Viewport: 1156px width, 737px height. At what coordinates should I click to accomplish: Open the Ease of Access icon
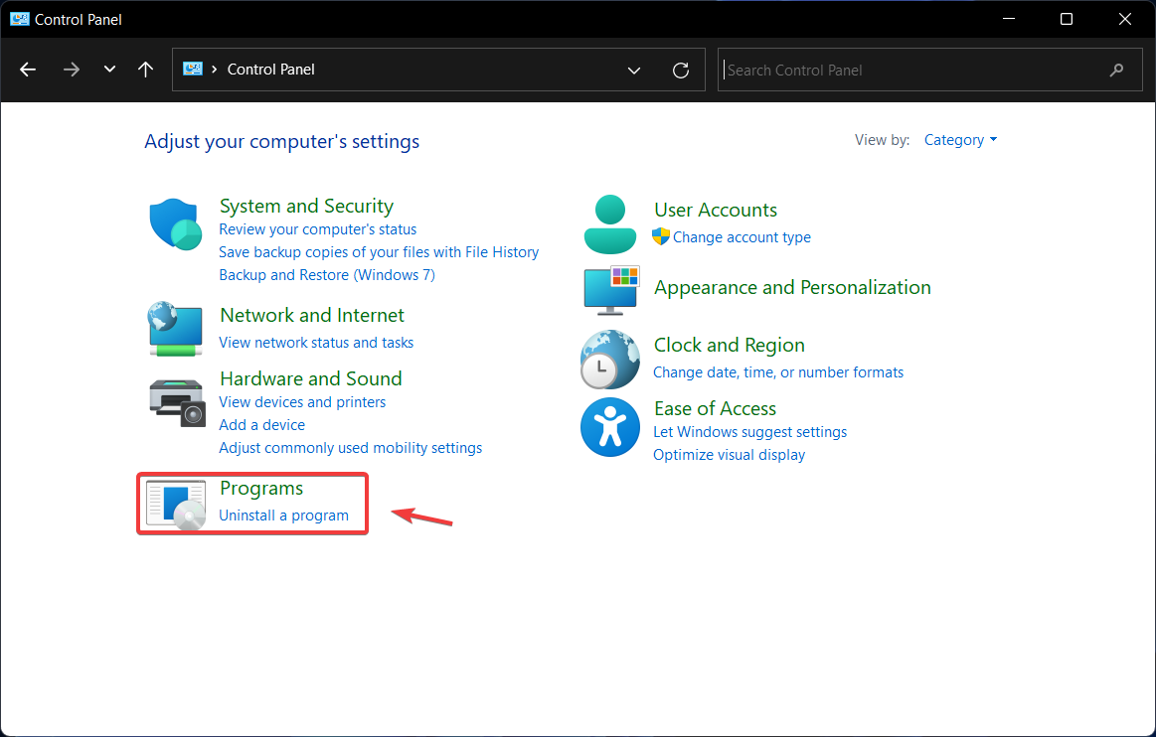[x=609, y=427]
